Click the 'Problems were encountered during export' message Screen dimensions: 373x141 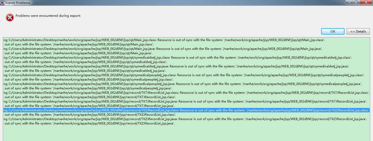pos(48,16)
